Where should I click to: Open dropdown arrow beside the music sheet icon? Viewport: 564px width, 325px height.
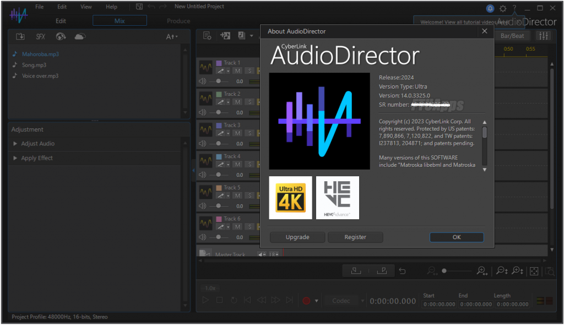(251, 36)
